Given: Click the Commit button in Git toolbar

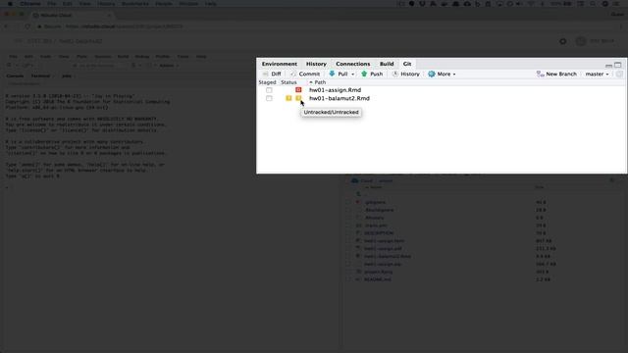Looking at the screenshot, I should point(305,75).
